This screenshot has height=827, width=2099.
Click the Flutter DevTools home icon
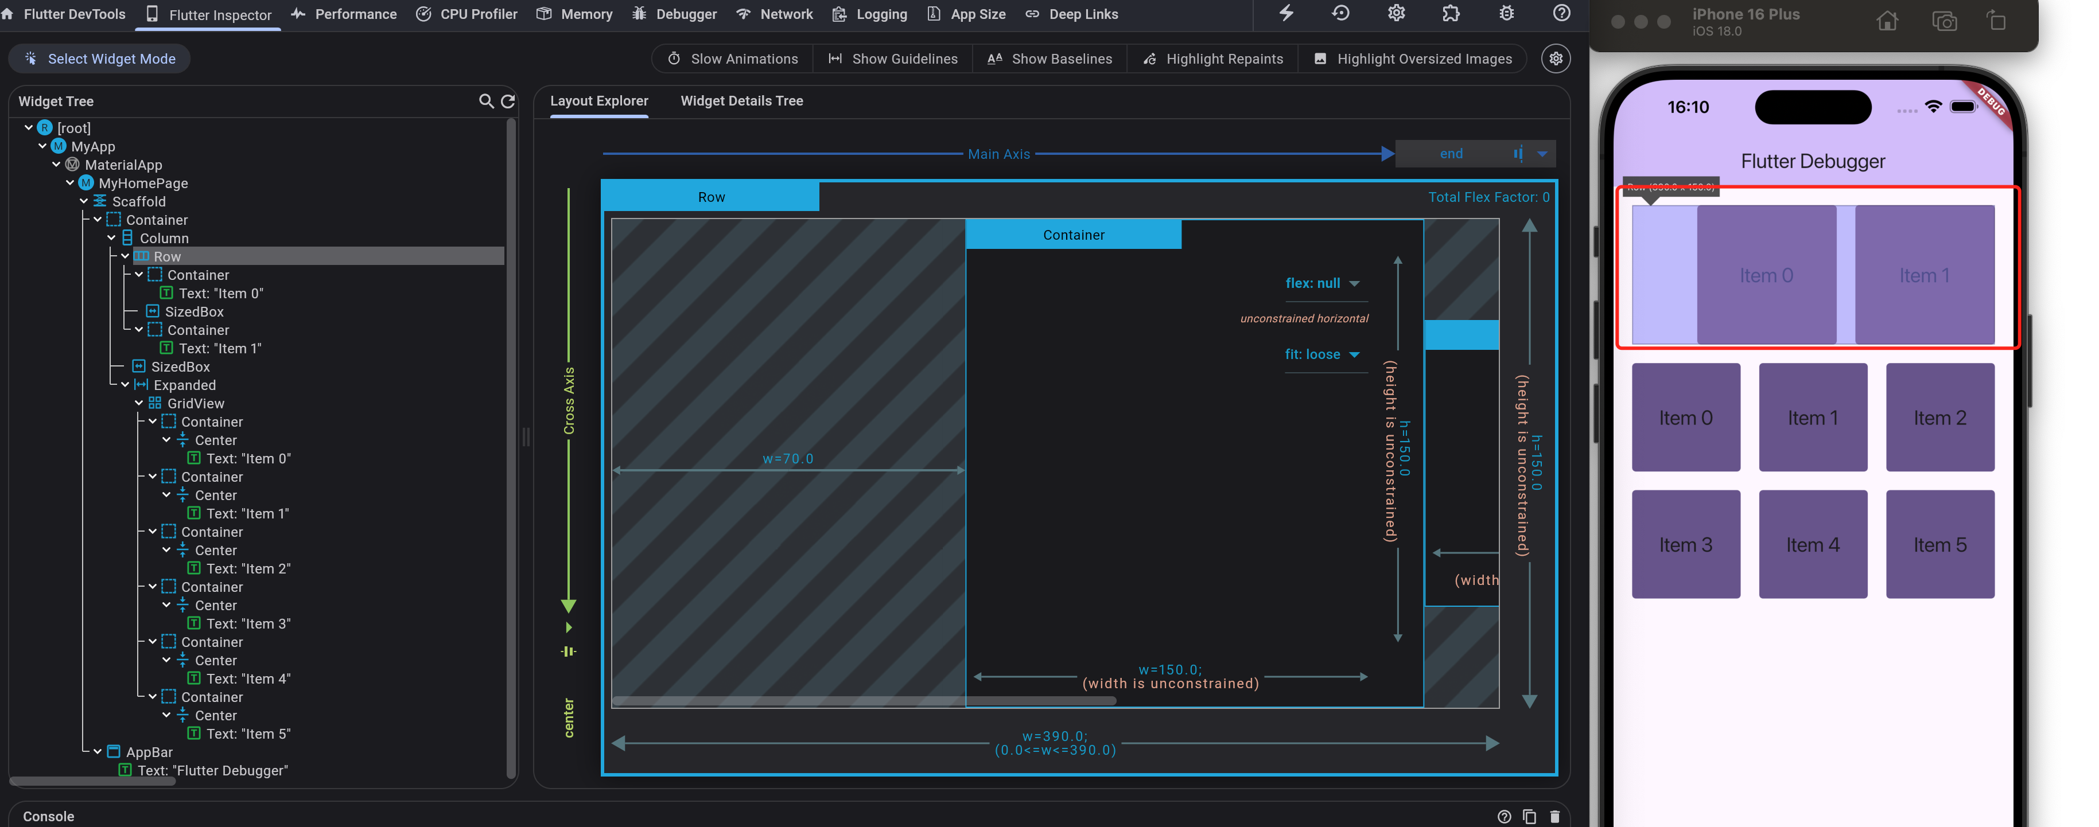click(x=7, y=14)
